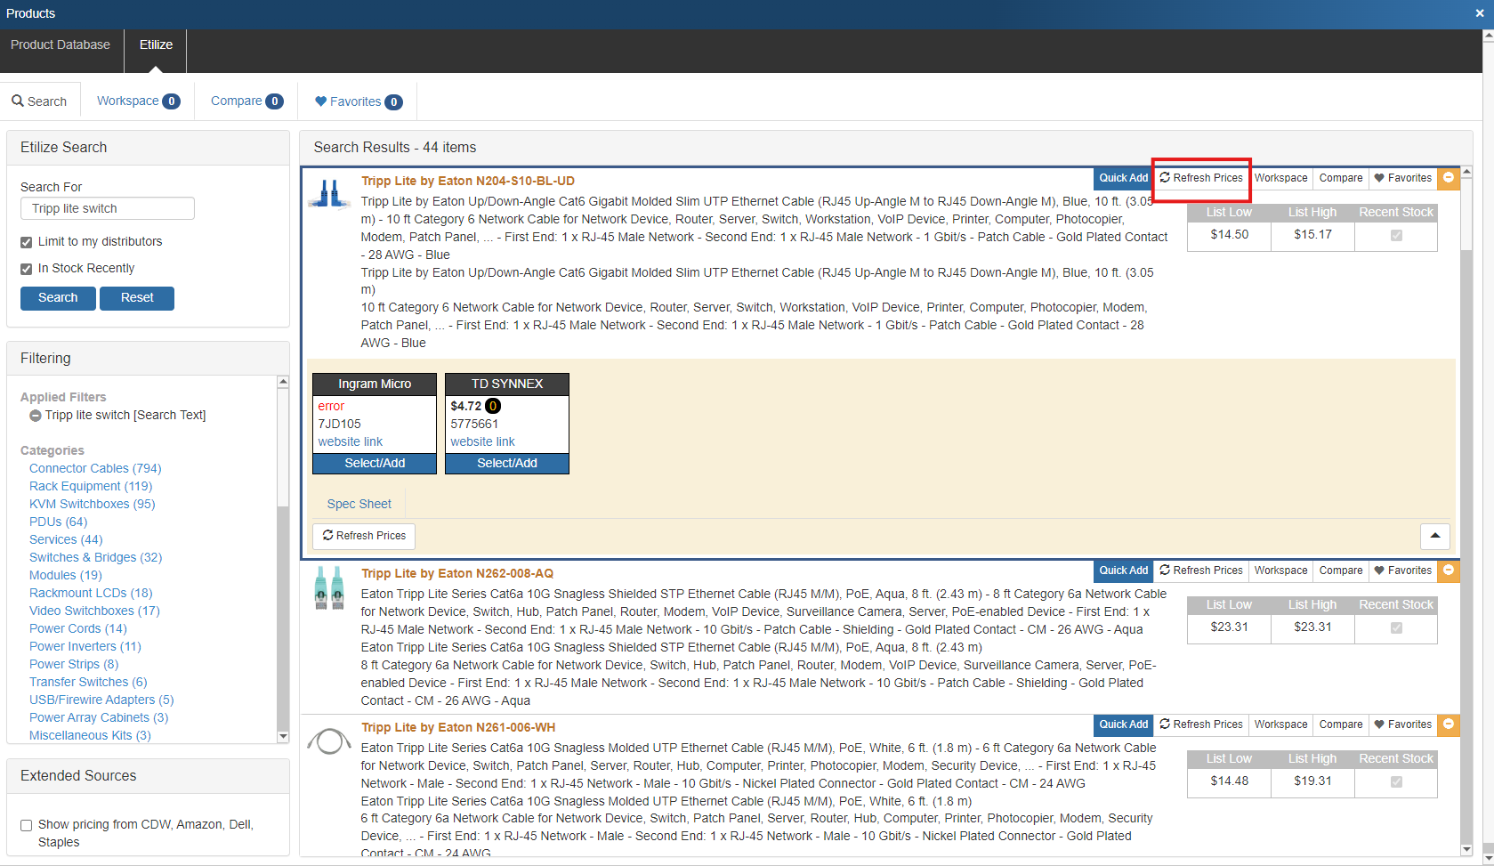Open the Favorites sub-tab
Viewport: 1494px width, 866px height.
[359, 101]
